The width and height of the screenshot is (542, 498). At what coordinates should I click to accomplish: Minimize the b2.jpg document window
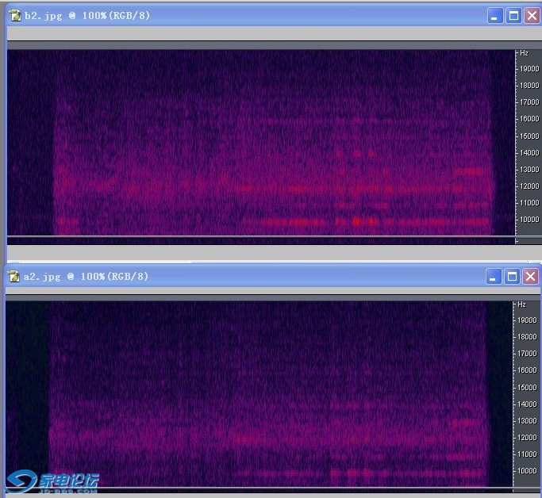pyautogui.click(x=495, y=16)
